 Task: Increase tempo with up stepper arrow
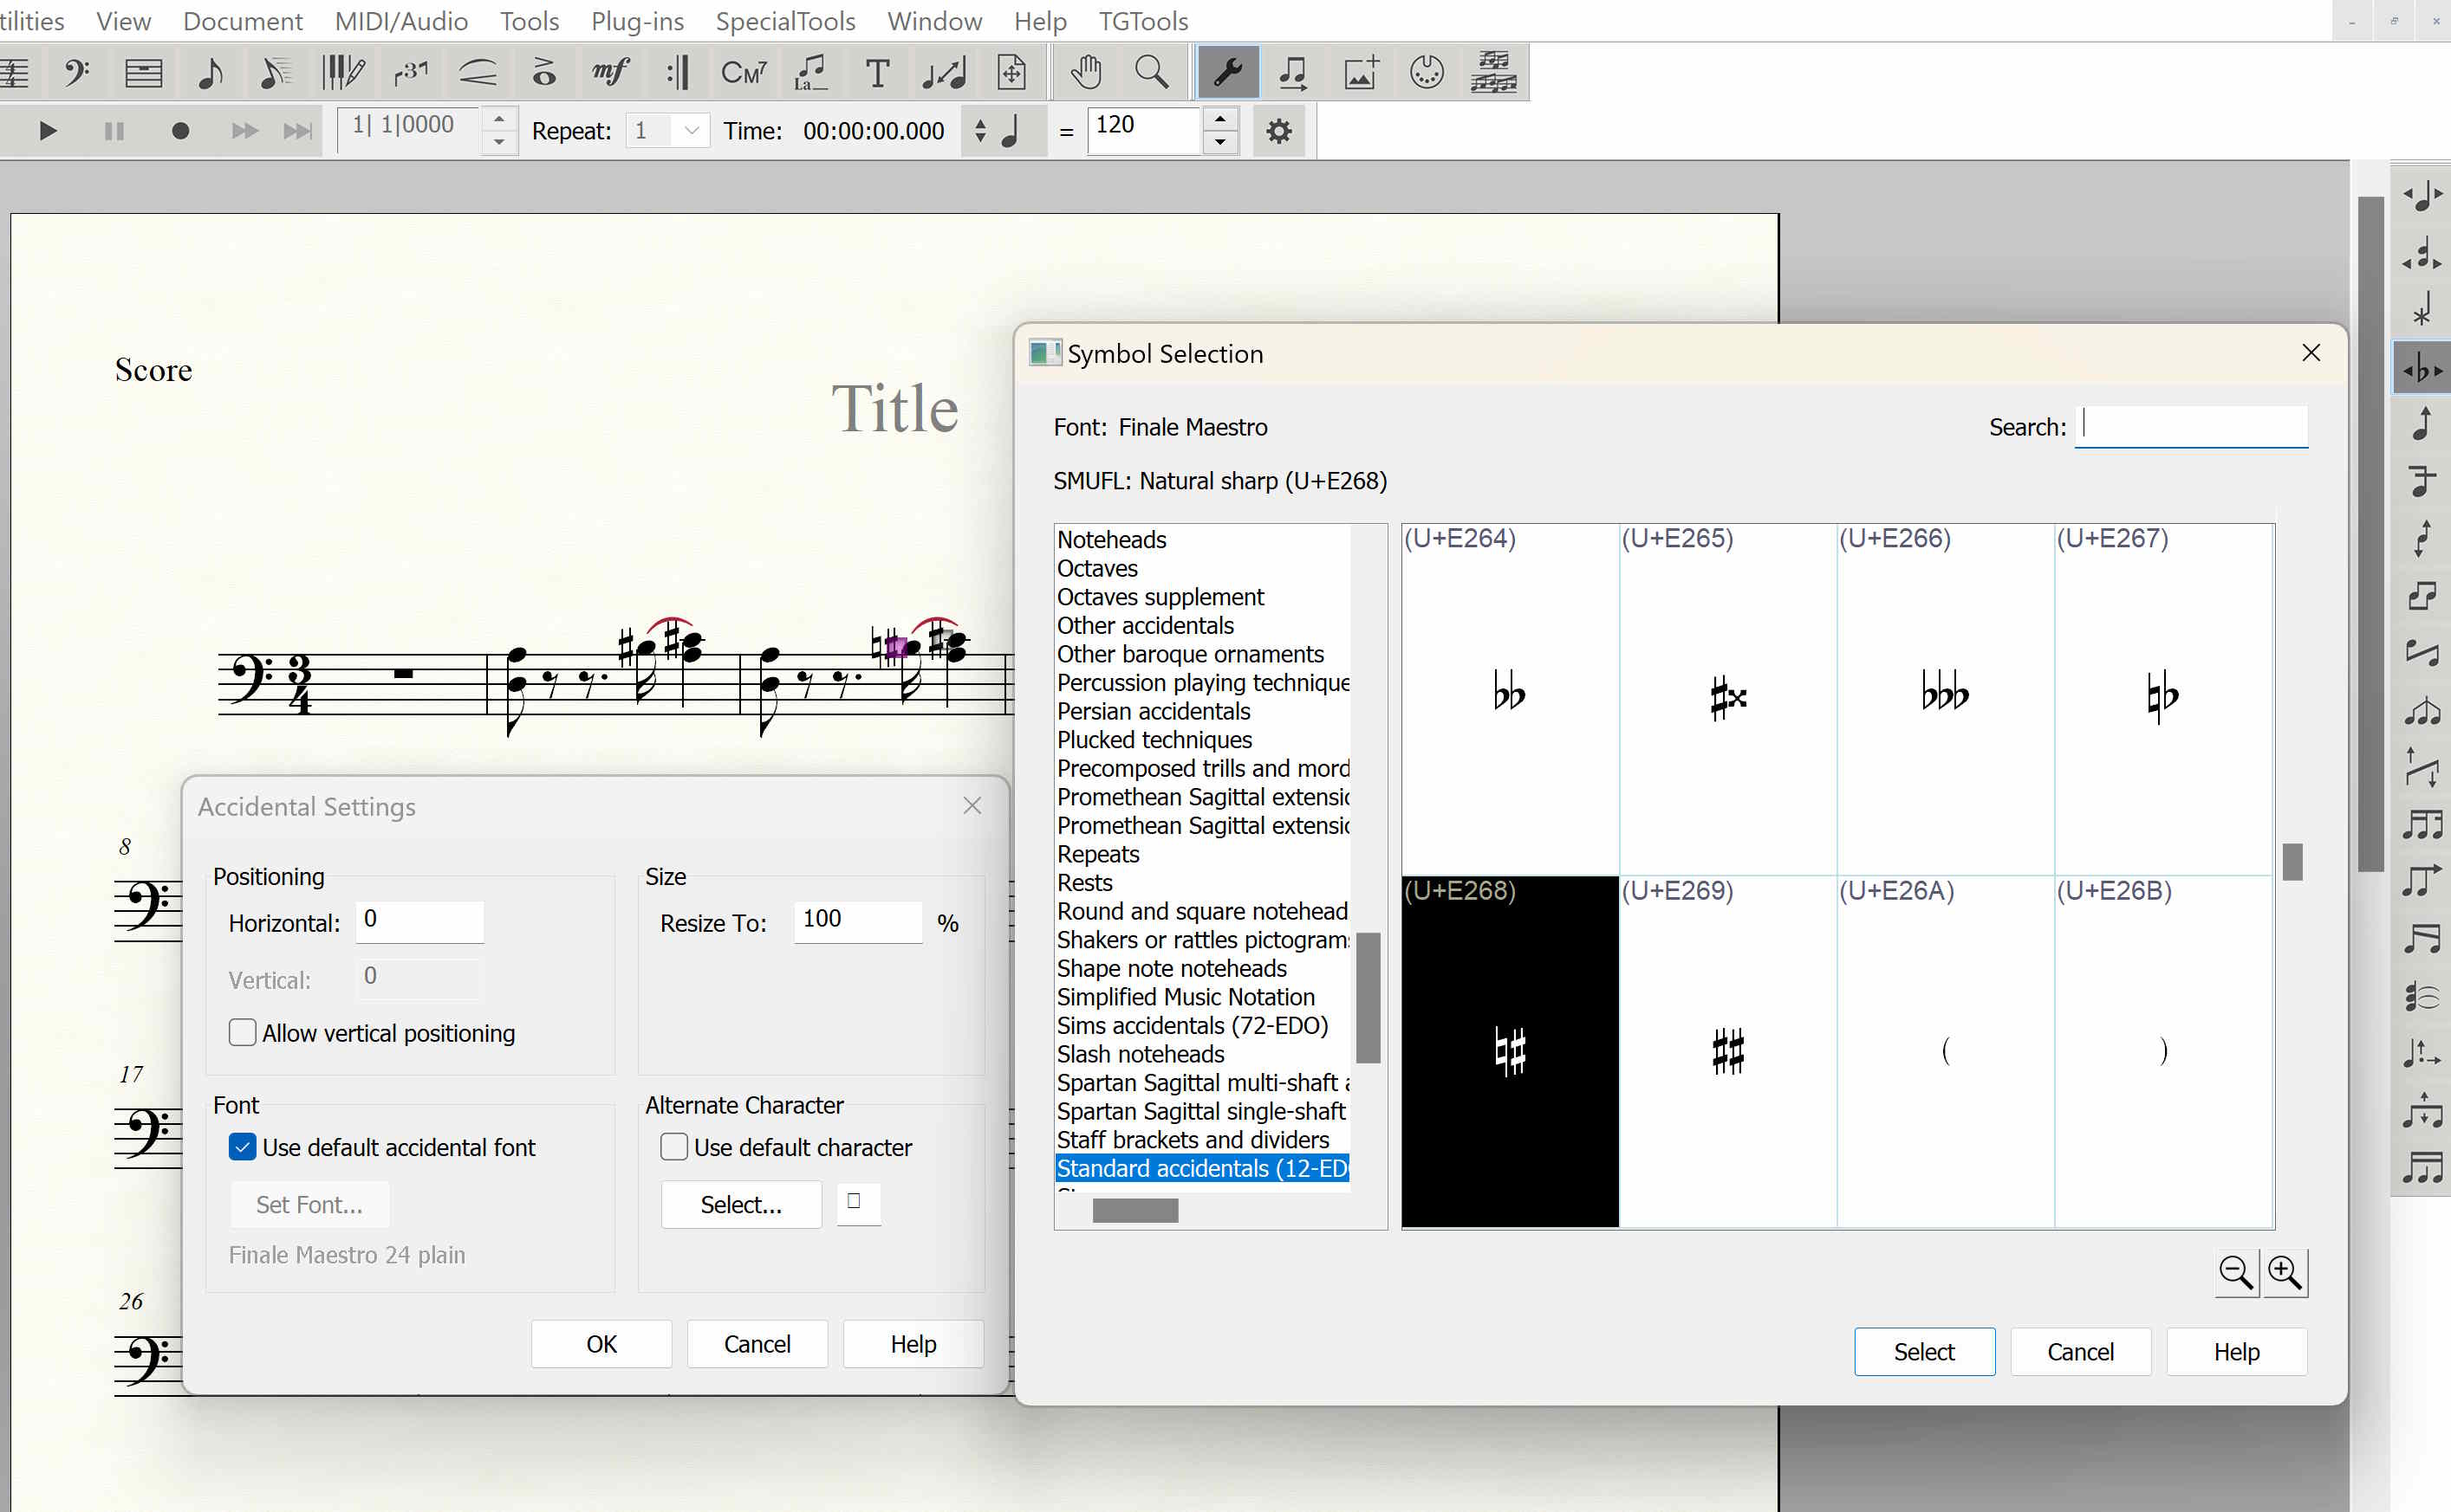pyautogui.click(x=1219, y=119)
